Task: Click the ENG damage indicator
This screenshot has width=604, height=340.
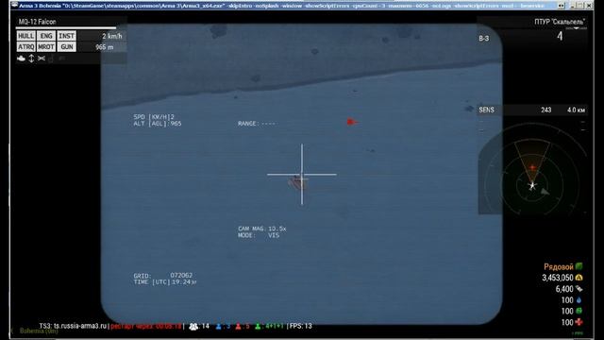Action: (x=46, y=36)
